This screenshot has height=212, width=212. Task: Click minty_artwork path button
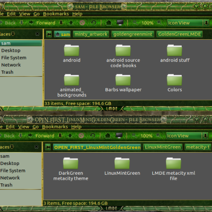pos(91,34)
